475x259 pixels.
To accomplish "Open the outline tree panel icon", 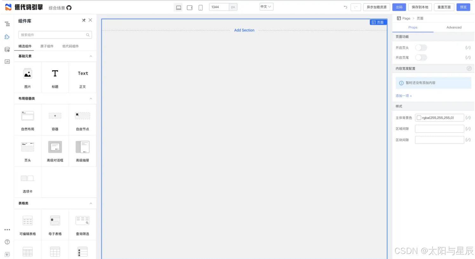I will pyautogui.click(x=7, y=24).
